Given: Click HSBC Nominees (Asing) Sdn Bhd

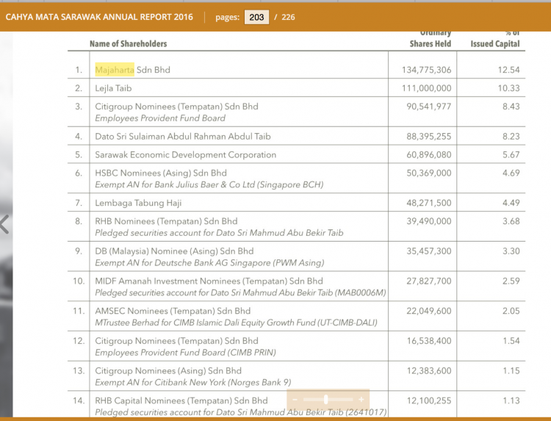Looking at the screenshot, I should click(161, 173).
